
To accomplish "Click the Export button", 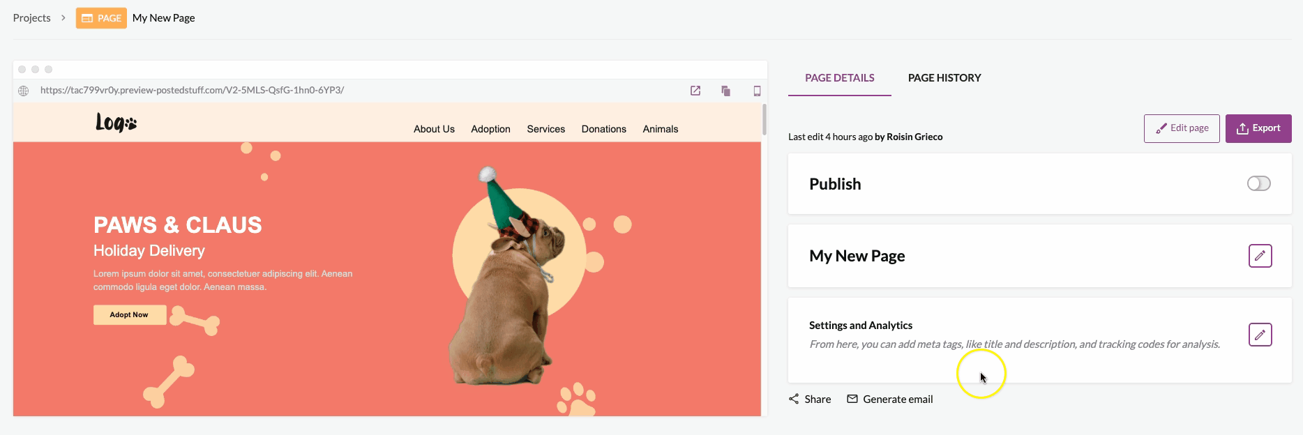I will [1258, 128].
